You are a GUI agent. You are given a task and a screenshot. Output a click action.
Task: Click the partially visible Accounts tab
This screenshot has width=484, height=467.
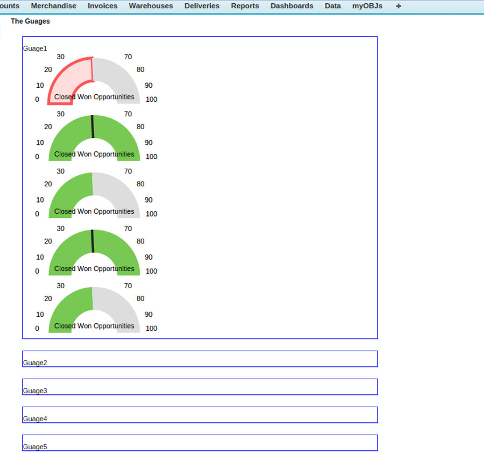pyautogui.click(x=10, y=6)
